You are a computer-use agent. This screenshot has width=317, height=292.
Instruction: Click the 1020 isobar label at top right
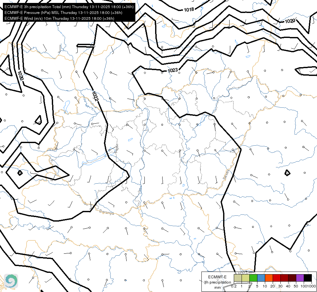pyautogui.click(x=290, y=21)
